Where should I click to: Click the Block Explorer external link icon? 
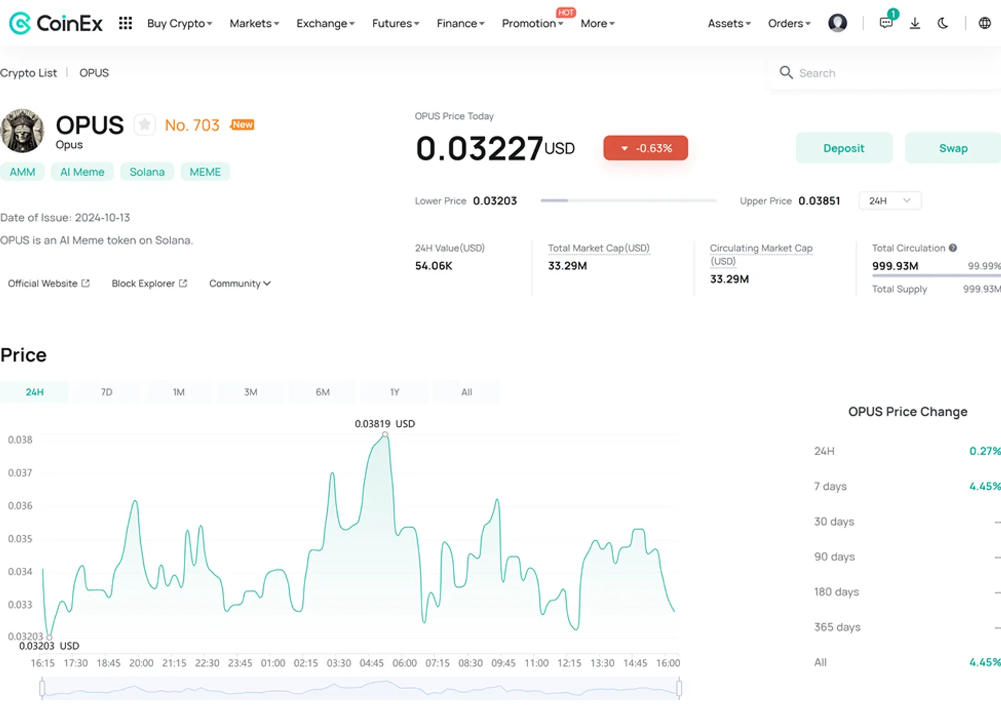[x=183, y=283]
